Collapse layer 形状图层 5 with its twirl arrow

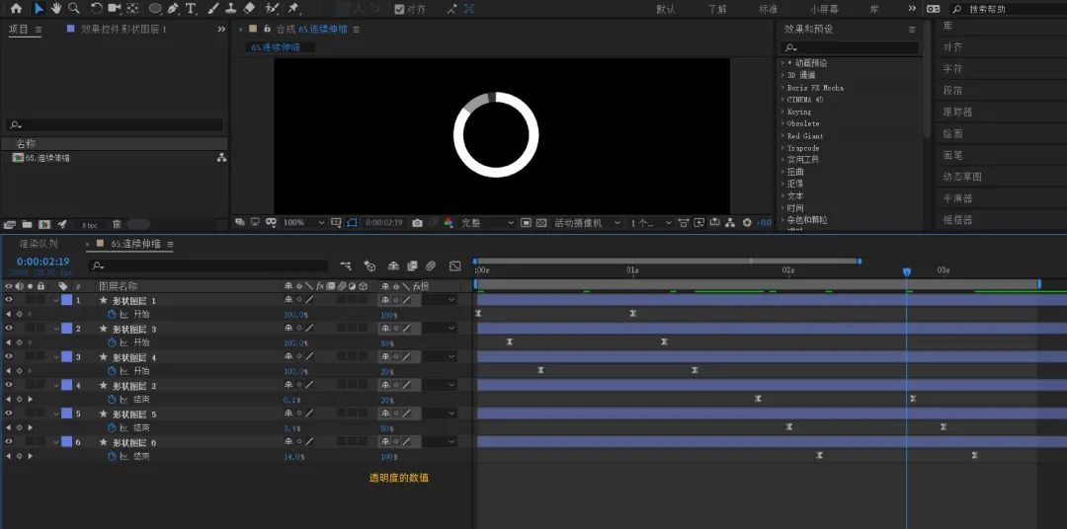[57, 414]
